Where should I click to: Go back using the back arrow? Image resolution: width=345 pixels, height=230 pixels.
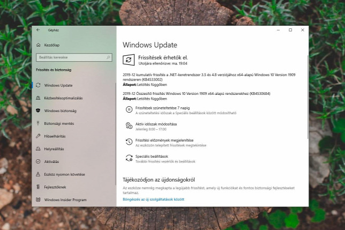point(38,30)
